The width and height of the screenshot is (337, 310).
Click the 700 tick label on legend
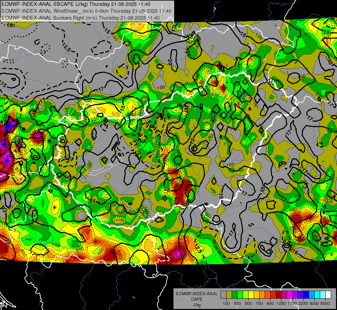[x=260, y=303]
